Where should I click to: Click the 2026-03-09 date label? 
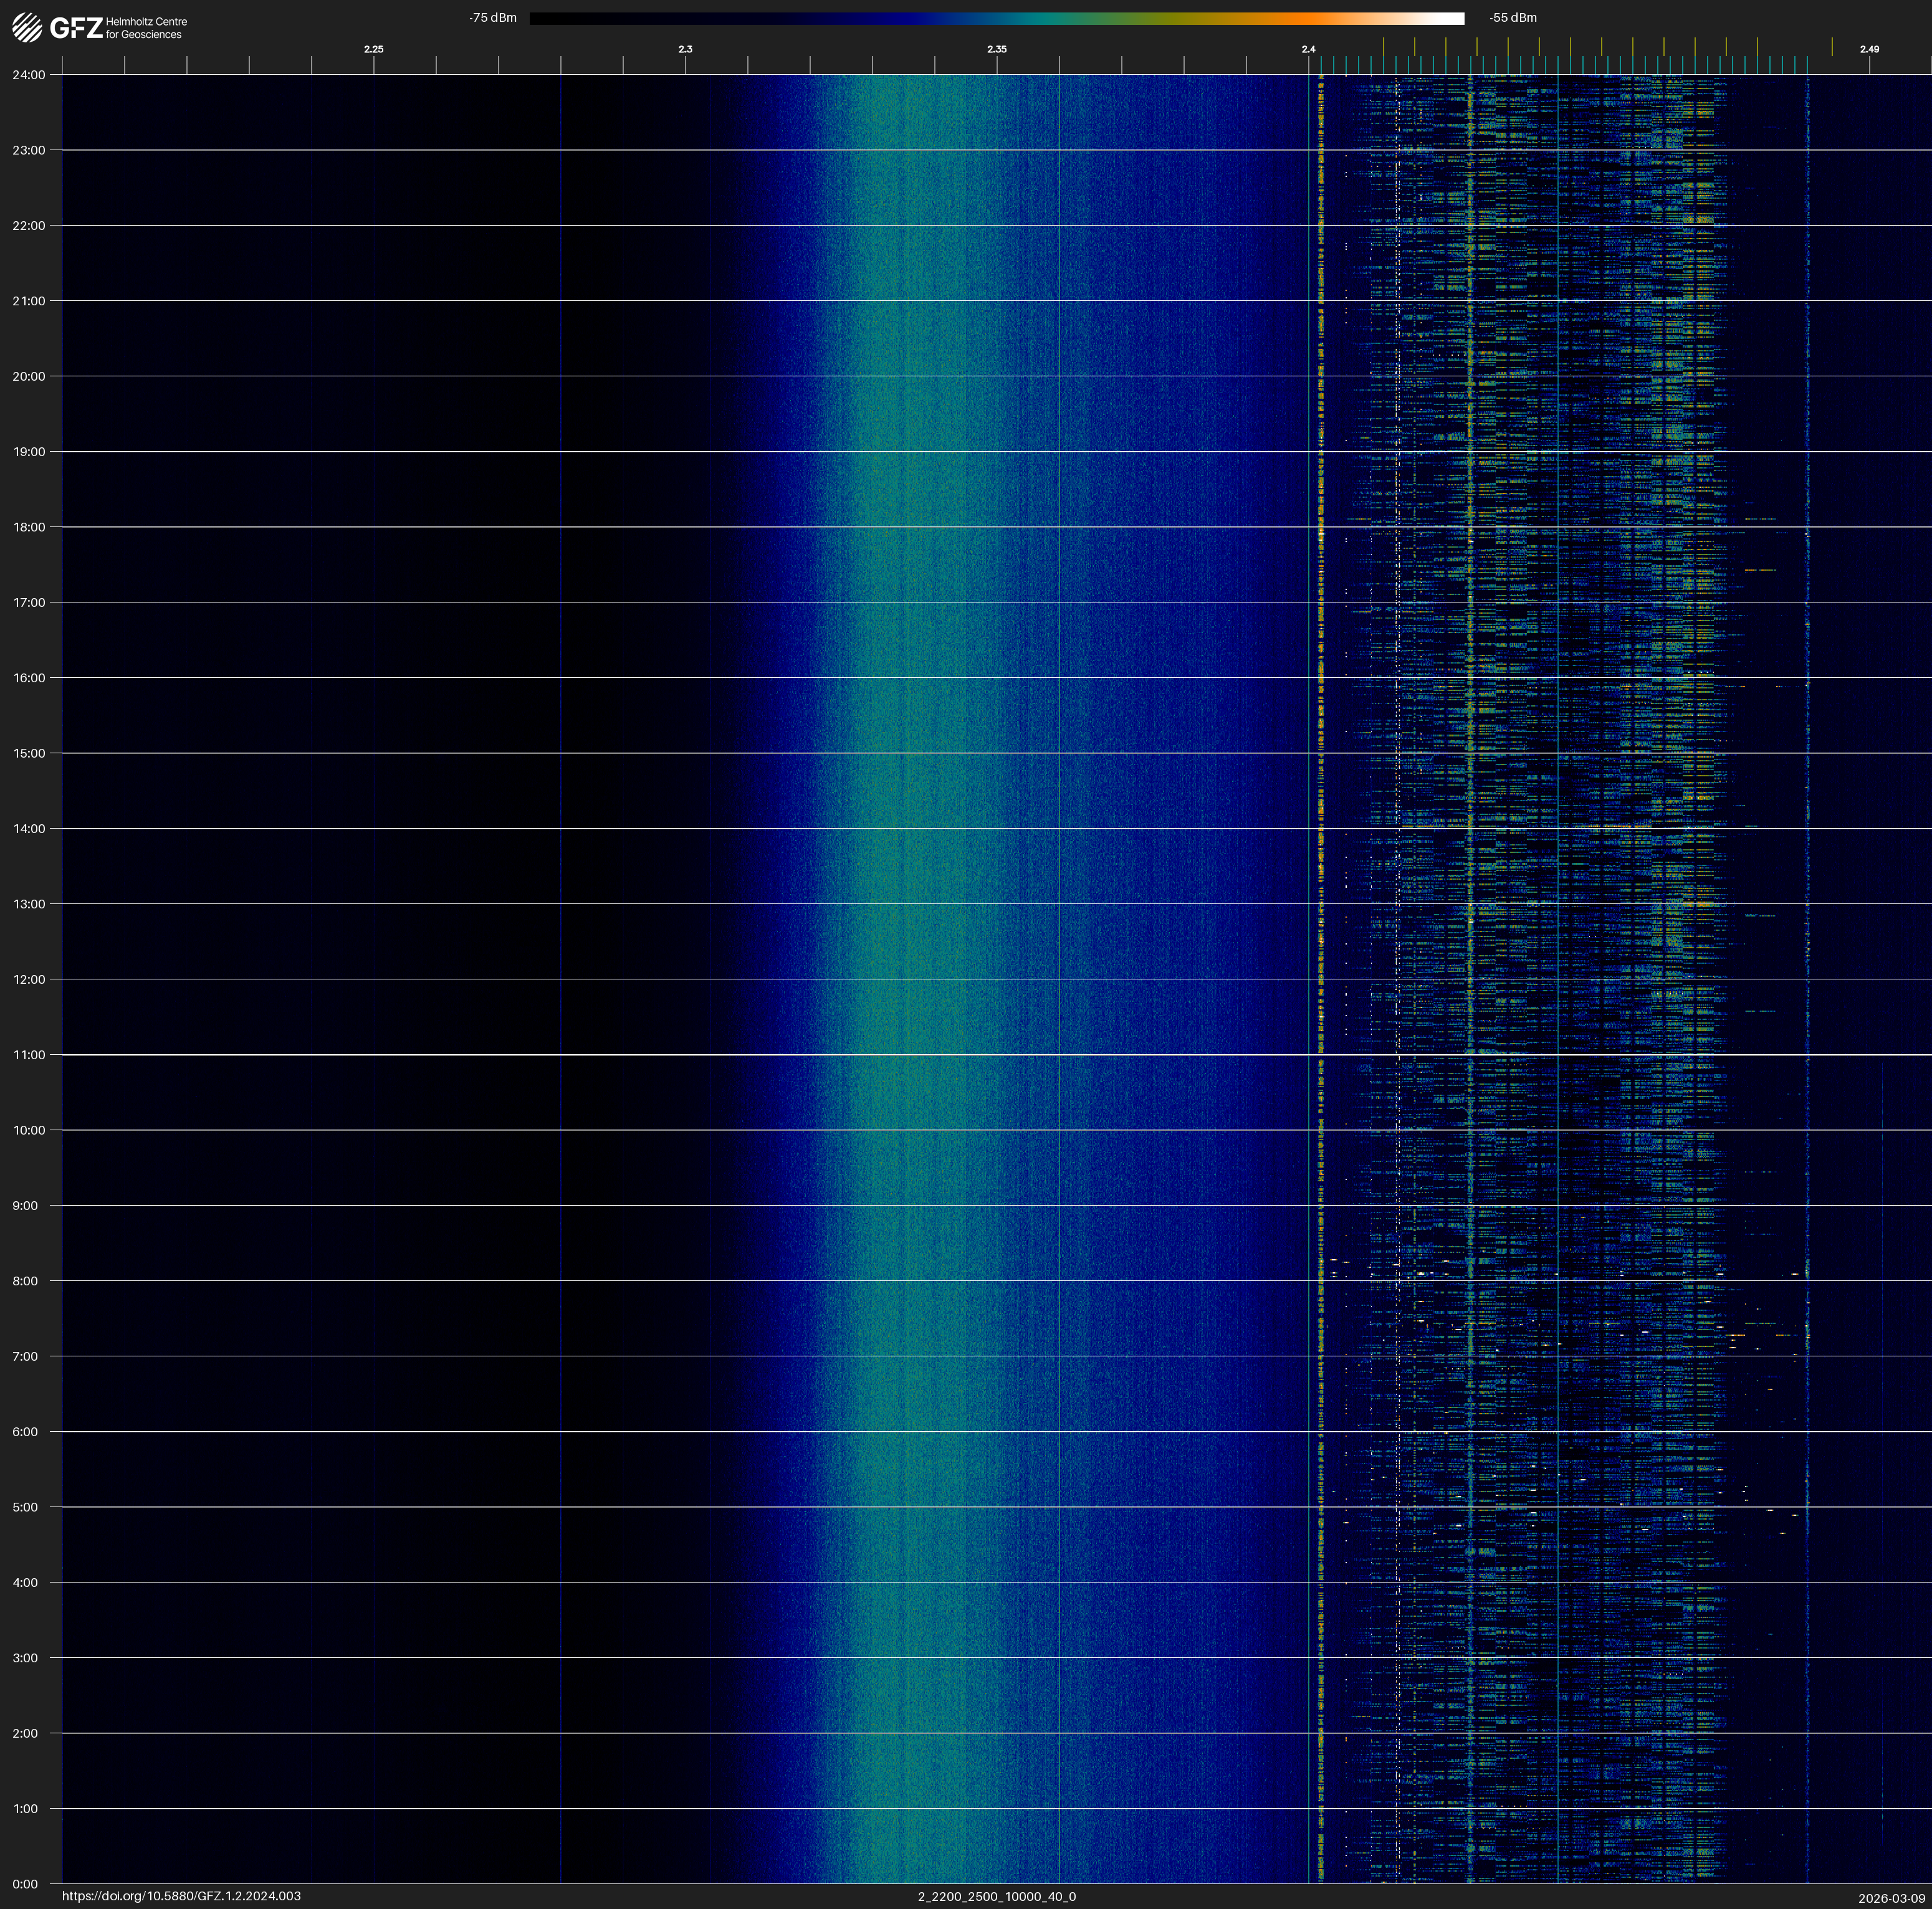[x=1891, y=1898]
